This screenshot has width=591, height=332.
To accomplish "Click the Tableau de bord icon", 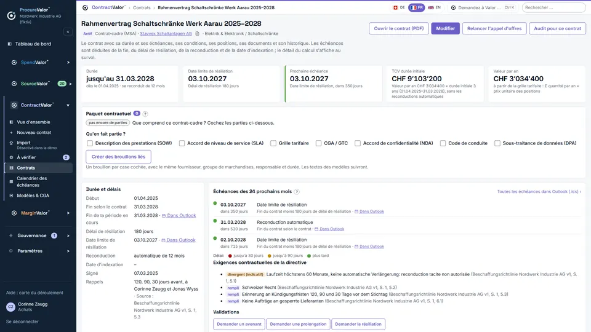I will (x=10, y=44).
